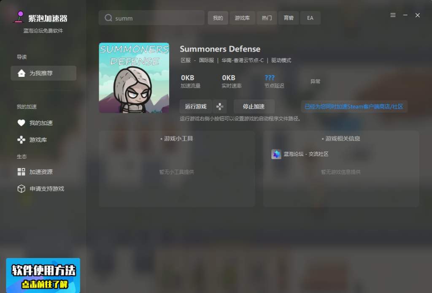The height and width of the screenshot is (293, 432).
Task: Click the 0KB 实时速率 value
Action: 229,78
